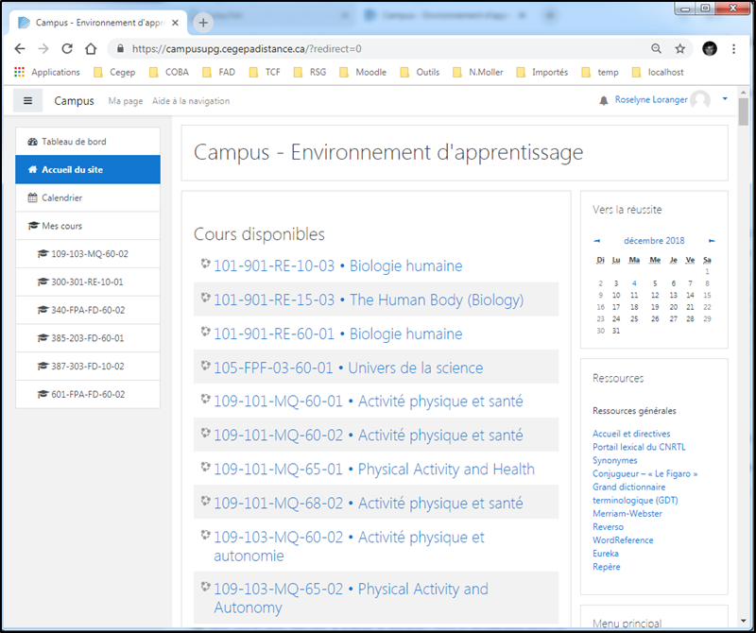Go to next month in calendar
The width and height of the screenshot is (756, 633).
coord(712,241)
